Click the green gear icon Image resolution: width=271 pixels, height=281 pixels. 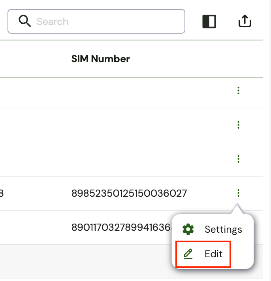click(x=188, y=229)
